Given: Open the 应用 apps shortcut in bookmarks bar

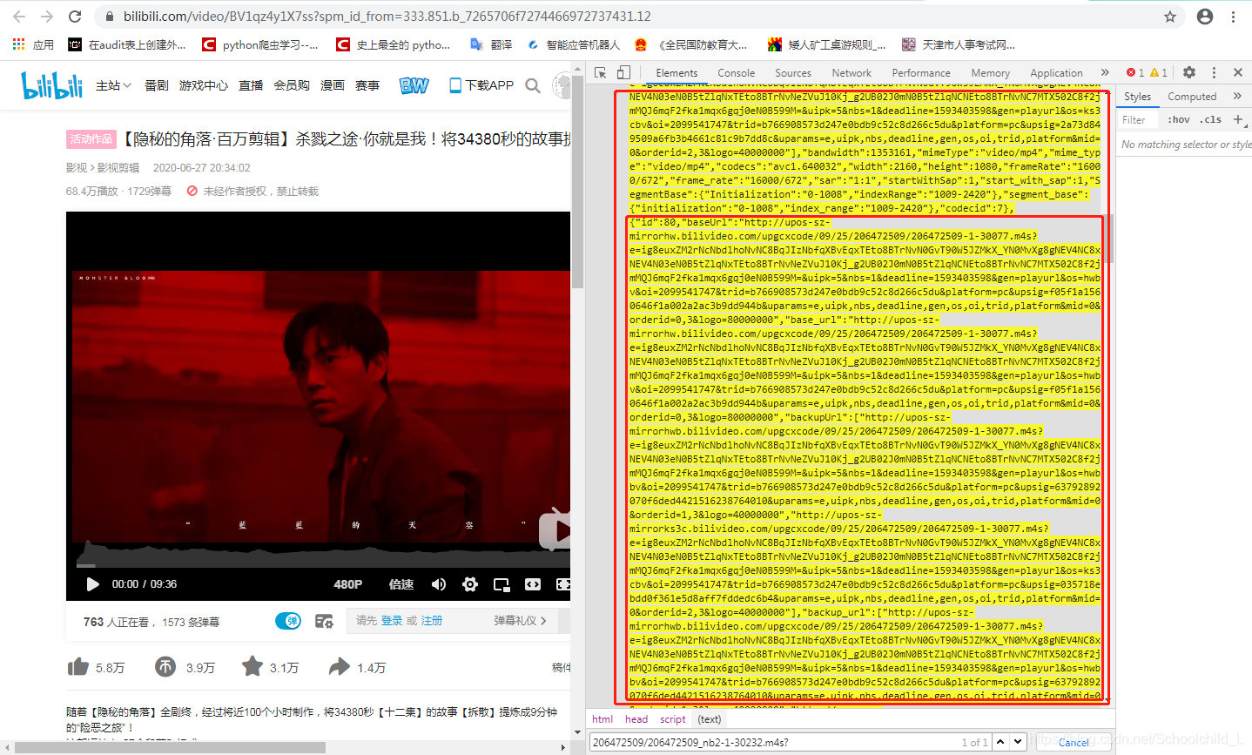Looking at the screenshot, I should click(x=33, y=44).
